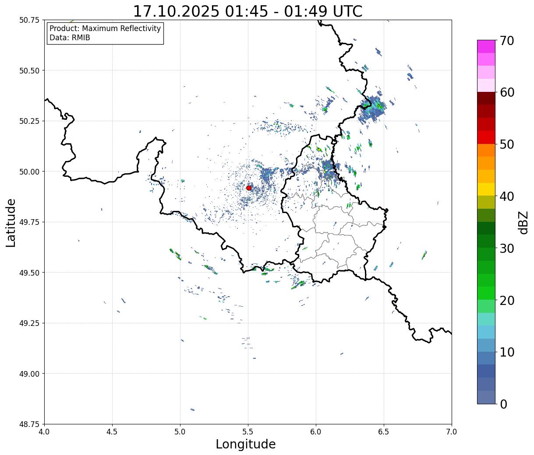The image size is (534, 455).
Task: Click the colorbar tick label 70
Action: [506, 41]
